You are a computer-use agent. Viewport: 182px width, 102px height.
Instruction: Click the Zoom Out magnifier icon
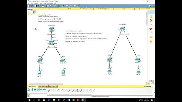70,6
